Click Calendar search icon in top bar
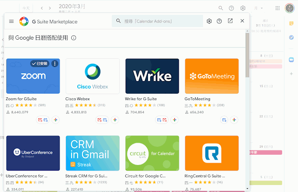Image resolution: width=298 pixels, height=192 pixels. point(221,8)
